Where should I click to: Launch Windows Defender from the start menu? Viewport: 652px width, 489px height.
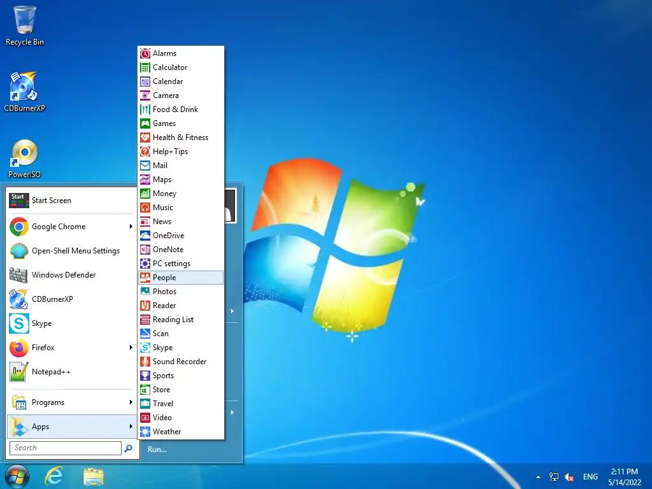coord(71,275)
